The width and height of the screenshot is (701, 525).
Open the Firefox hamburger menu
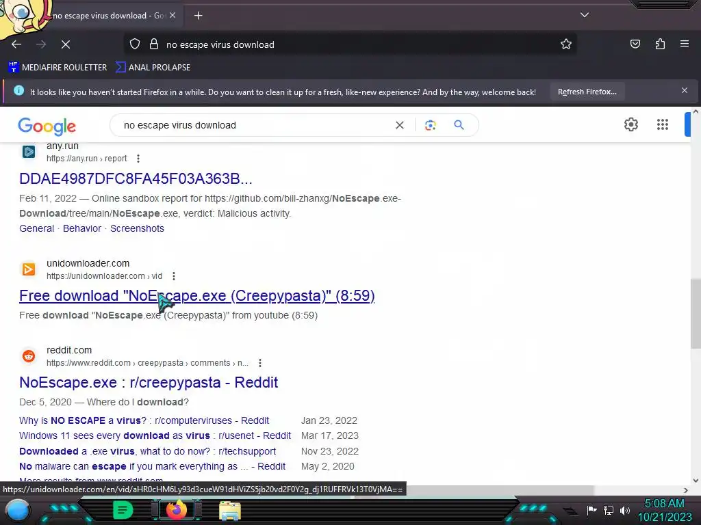(685, 44)
